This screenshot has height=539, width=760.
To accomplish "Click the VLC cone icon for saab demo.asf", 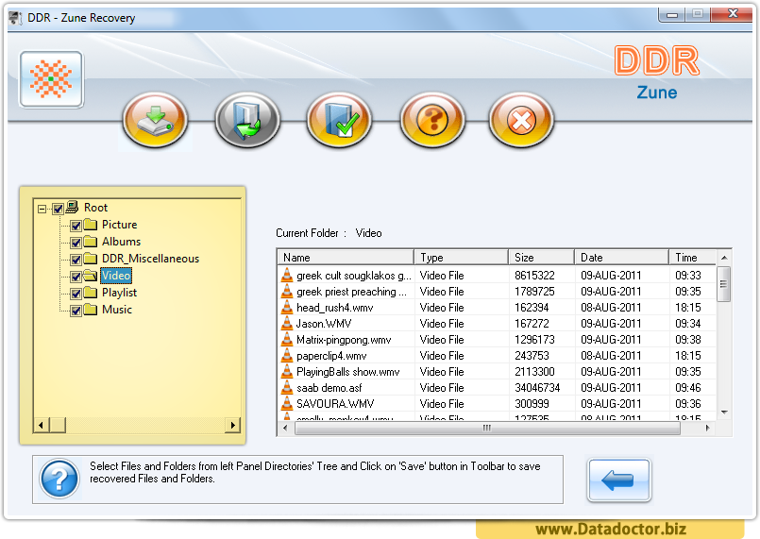I will pyautogui.click(x=287, y=387).
